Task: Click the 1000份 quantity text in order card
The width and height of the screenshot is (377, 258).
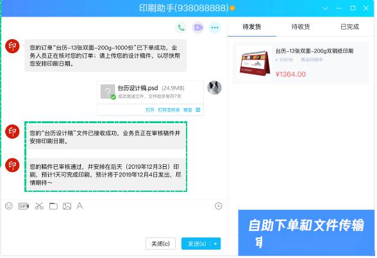Action: tap(284, 60)
